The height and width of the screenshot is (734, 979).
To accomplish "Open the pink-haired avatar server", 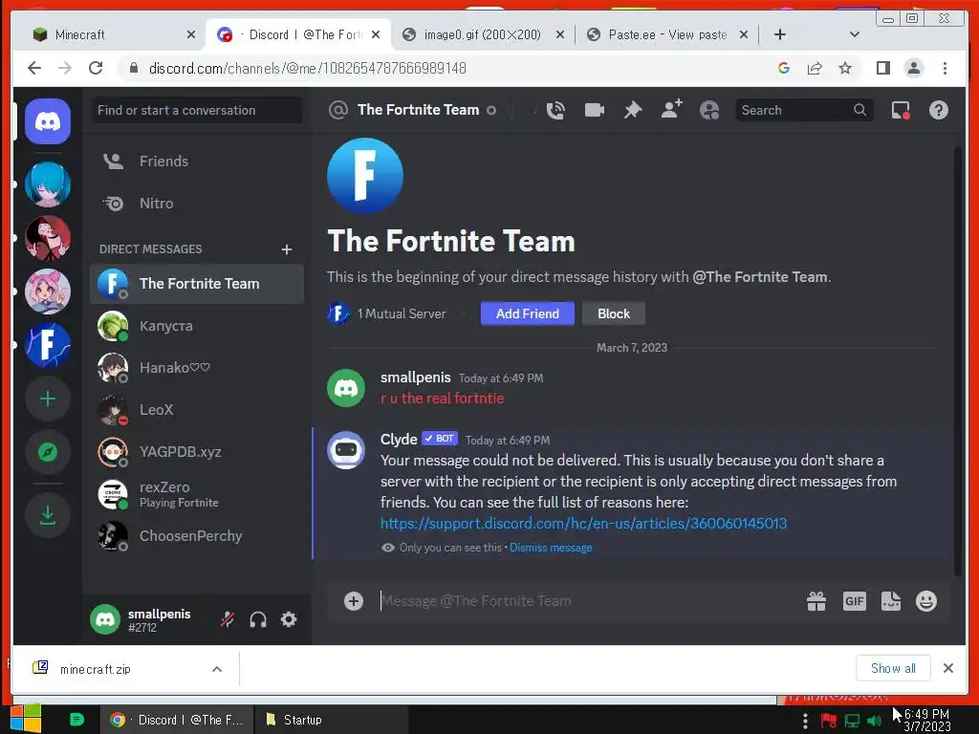I will pyautogui.click(x=48, y=291).
